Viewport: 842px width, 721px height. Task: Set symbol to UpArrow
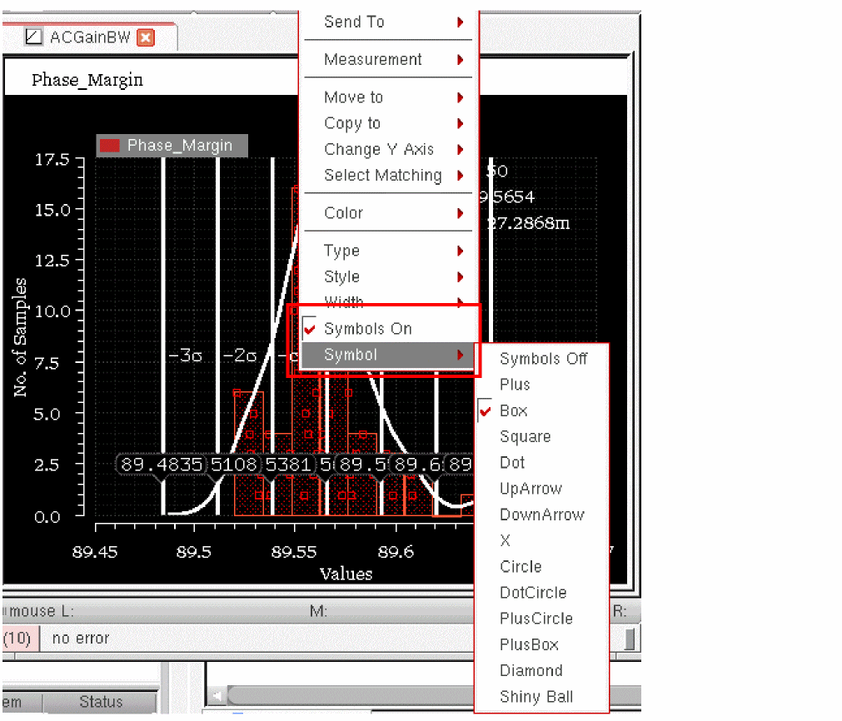(531, 489)
